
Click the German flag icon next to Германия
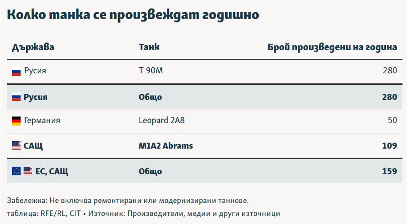16,121
